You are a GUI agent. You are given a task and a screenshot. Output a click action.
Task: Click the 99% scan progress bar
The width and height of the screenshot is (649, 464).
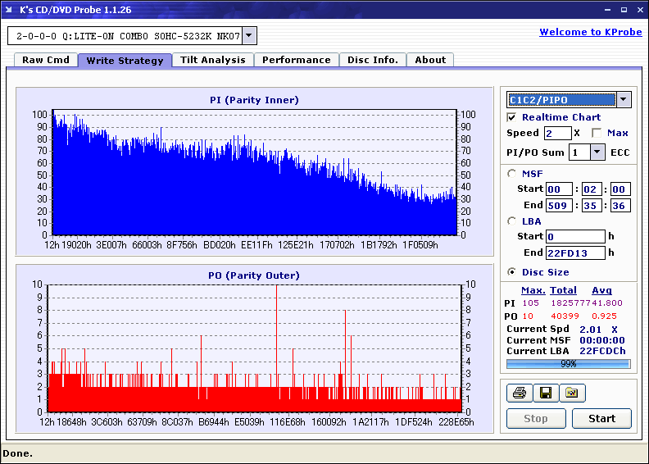pos(568,363)
